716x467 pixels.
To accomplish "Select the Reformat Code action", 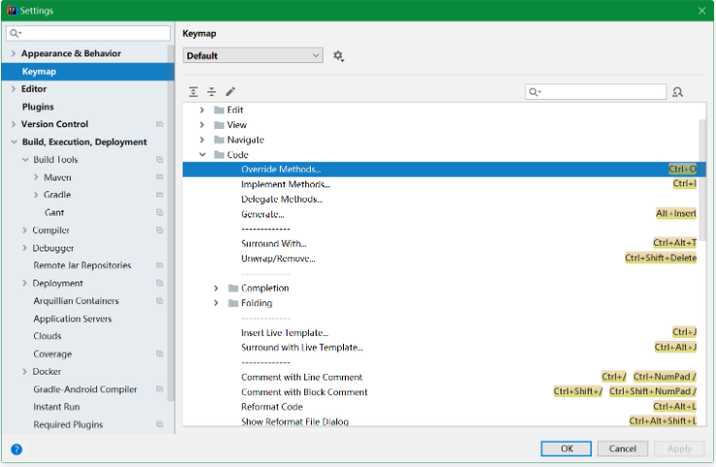I will 272,407.
